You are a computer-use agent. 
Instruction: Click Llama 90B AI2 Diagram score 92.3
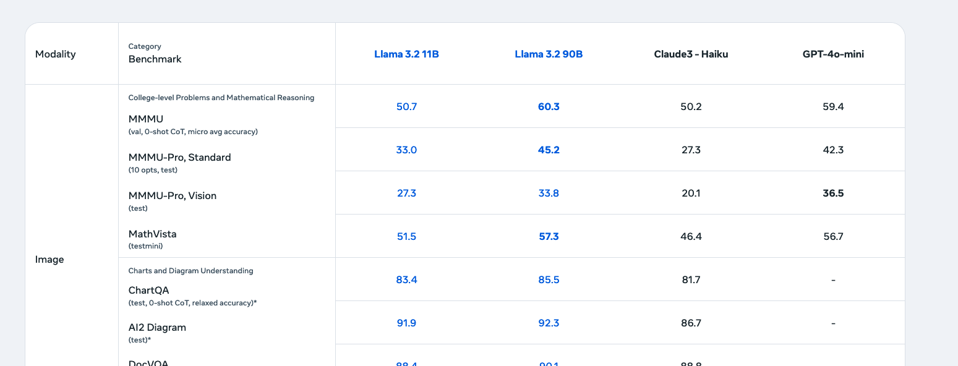(x=549, y=323)
